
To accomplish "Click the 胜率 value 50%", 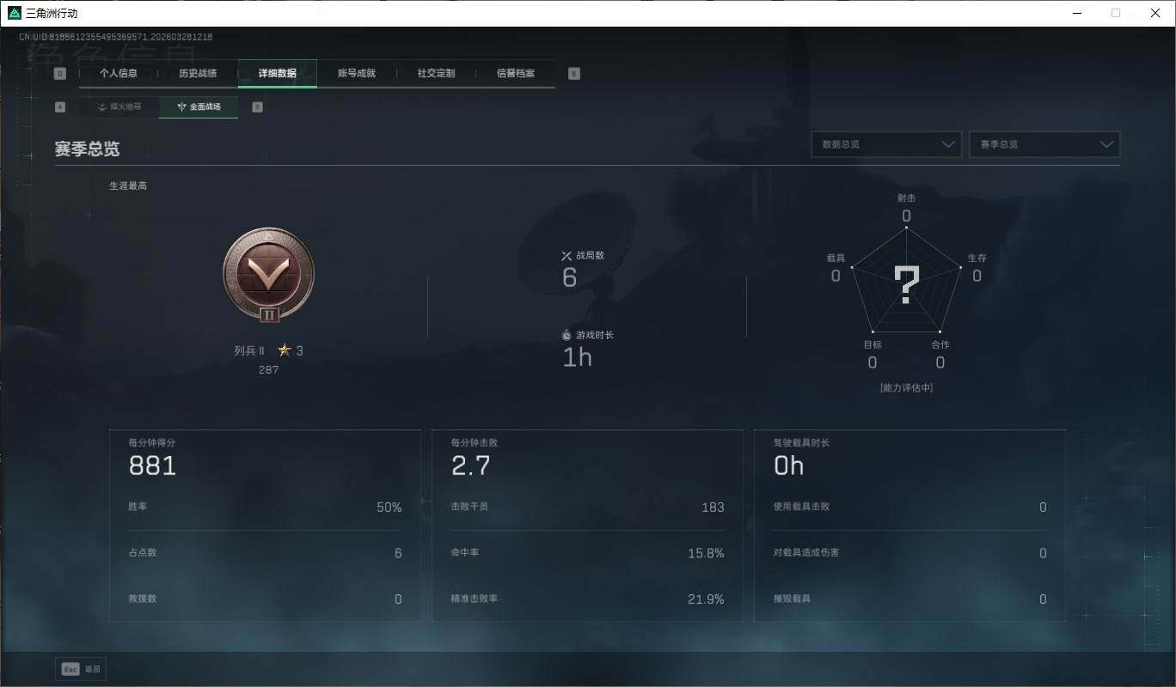I will point(389,508).
